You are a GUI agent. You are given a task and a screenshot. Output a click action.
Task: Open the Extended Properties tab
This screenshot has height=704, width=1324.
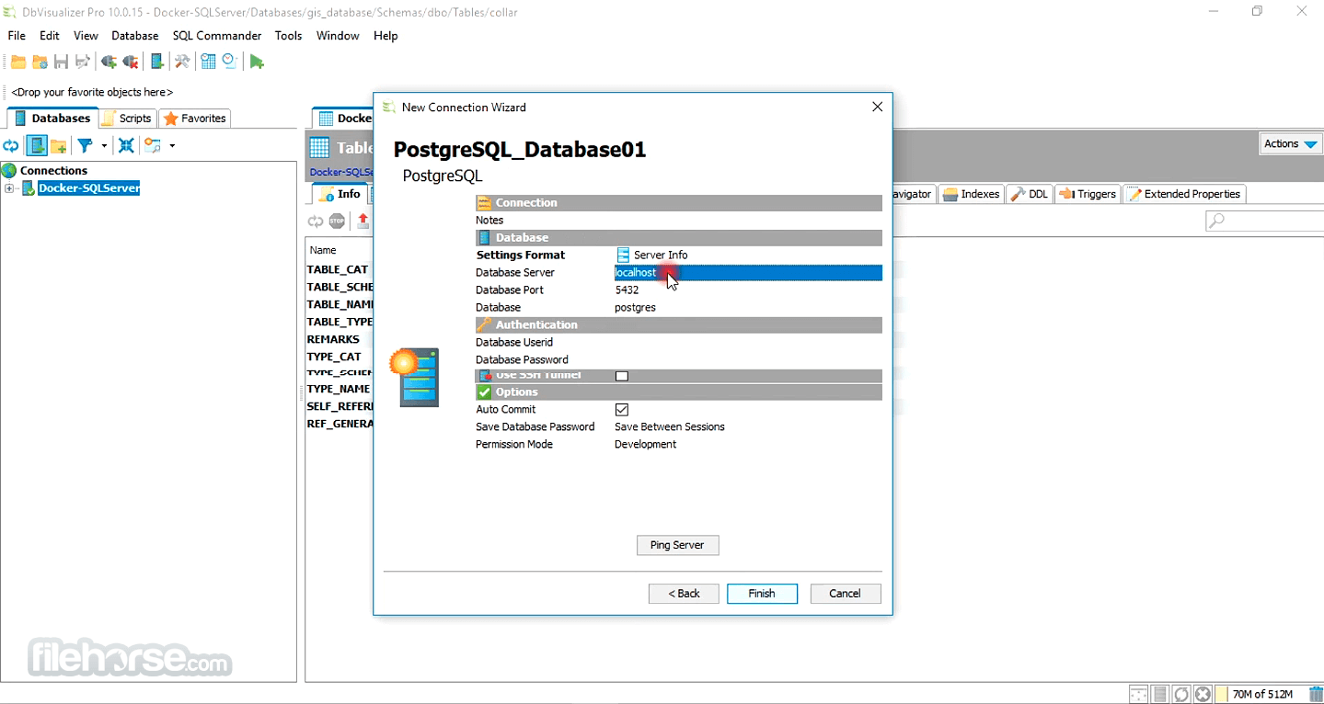[1185, 194]
